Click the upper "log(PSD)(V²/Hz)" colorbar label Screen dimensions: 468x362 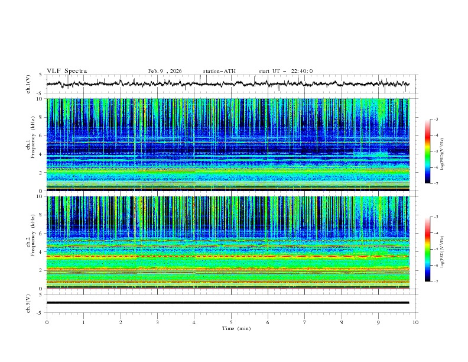(x=443, y=154)
